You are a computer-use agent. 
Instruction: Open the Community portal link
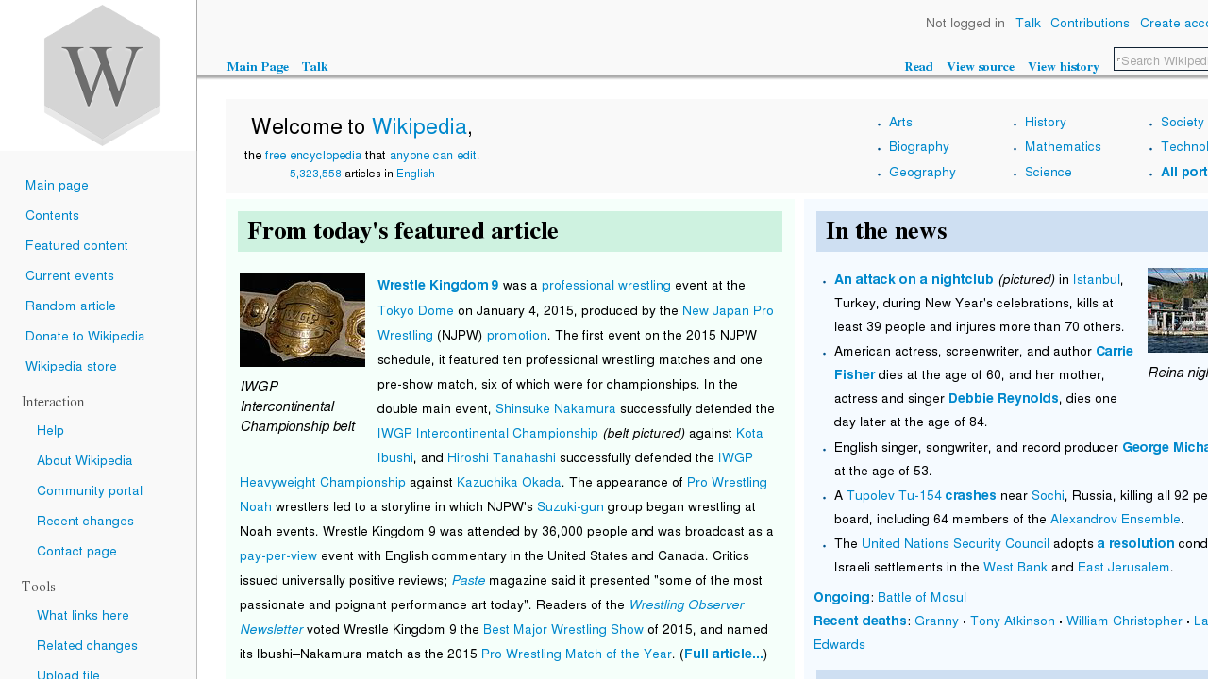click(x=90, y=491)
